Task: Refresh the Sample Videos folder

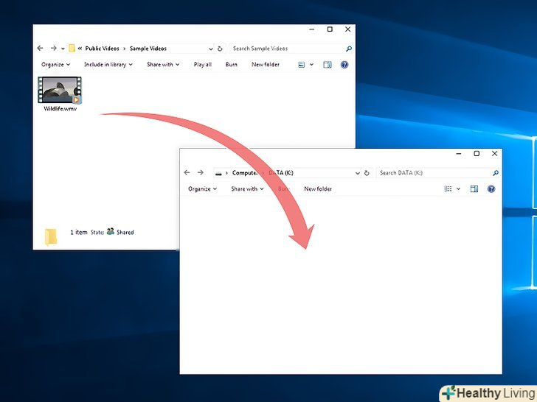Action: coord(220,49)
